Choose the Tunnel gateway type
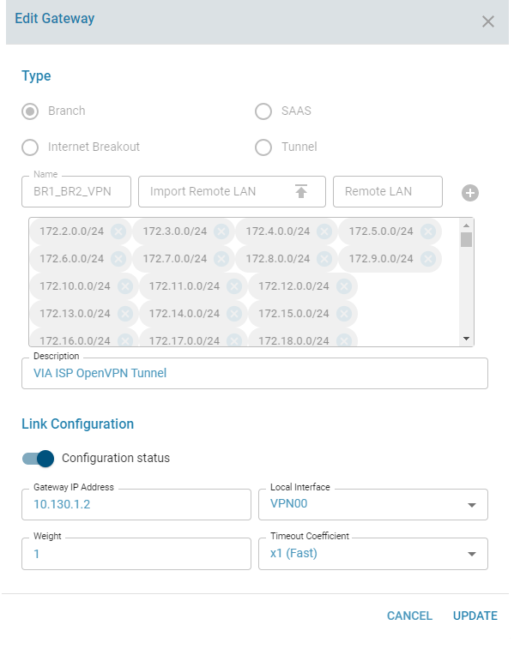 pyautogui.click(x=263, y=147)
